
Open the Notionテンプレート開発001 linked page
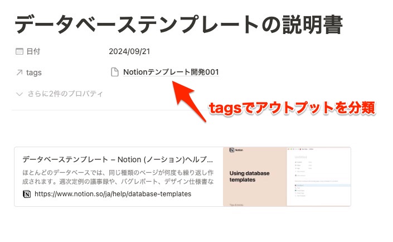click(x=171, y=72)
